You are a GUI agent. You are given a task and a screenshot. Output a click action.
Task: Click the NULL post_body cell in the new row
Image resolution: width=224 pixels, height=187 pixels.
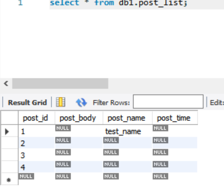79,179
